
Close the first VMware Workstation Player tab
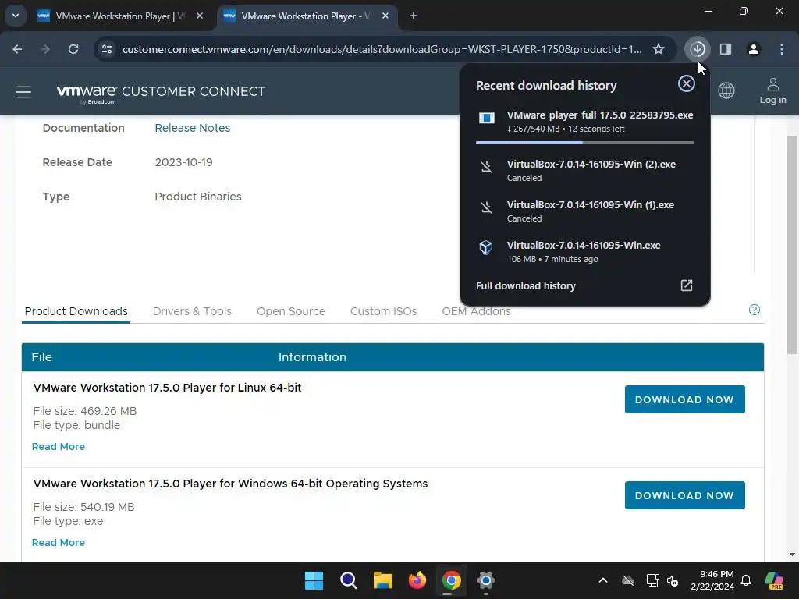pyautogui.click(x=200, y=16)
